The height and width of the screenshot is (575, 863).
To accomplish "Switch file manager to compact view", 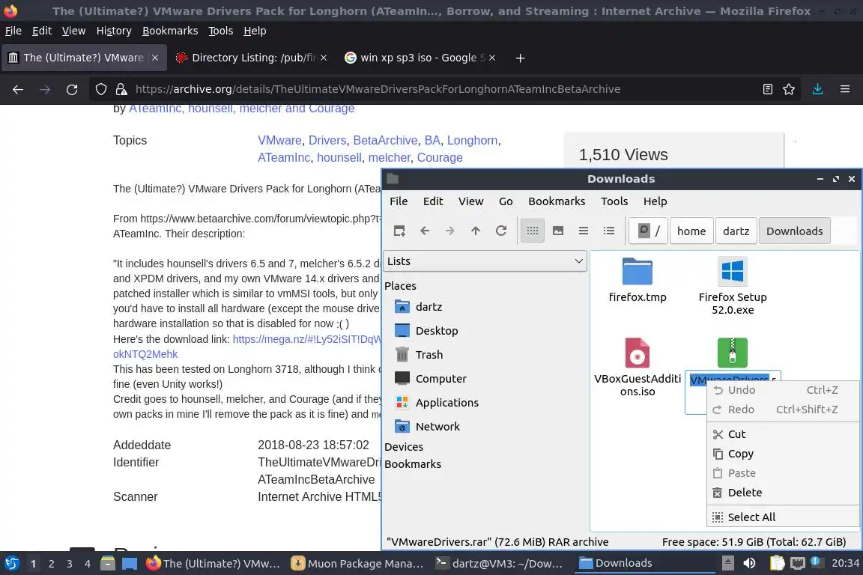I will [x=584, y=231].
